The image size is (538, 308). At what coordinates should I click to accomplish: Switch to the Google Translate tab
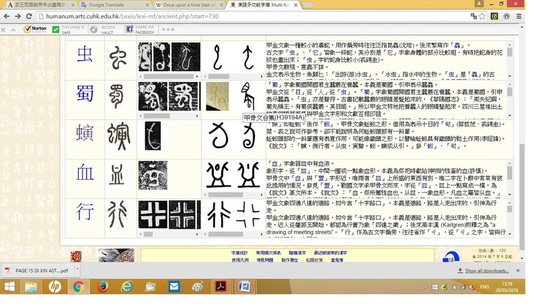pyautogui.click(x=111, y=4)
